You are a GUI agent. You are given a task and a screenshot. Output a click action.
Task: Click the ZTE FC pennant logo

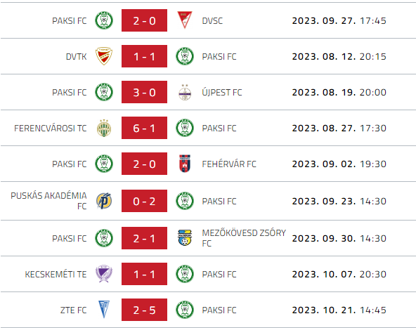(x=104, y=309)
